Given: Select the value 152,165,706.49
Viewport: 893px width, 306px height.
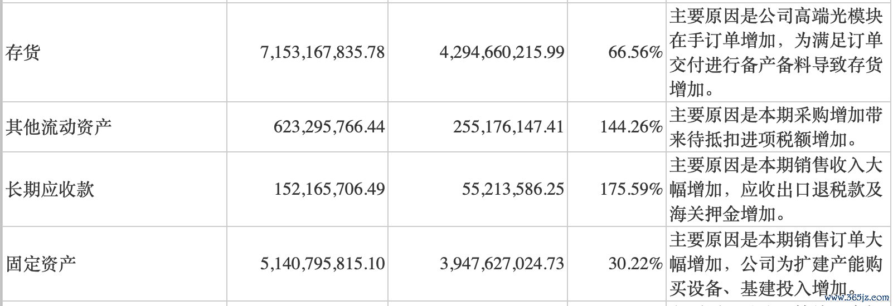Looking at the screenshot, I should [329, 189].
